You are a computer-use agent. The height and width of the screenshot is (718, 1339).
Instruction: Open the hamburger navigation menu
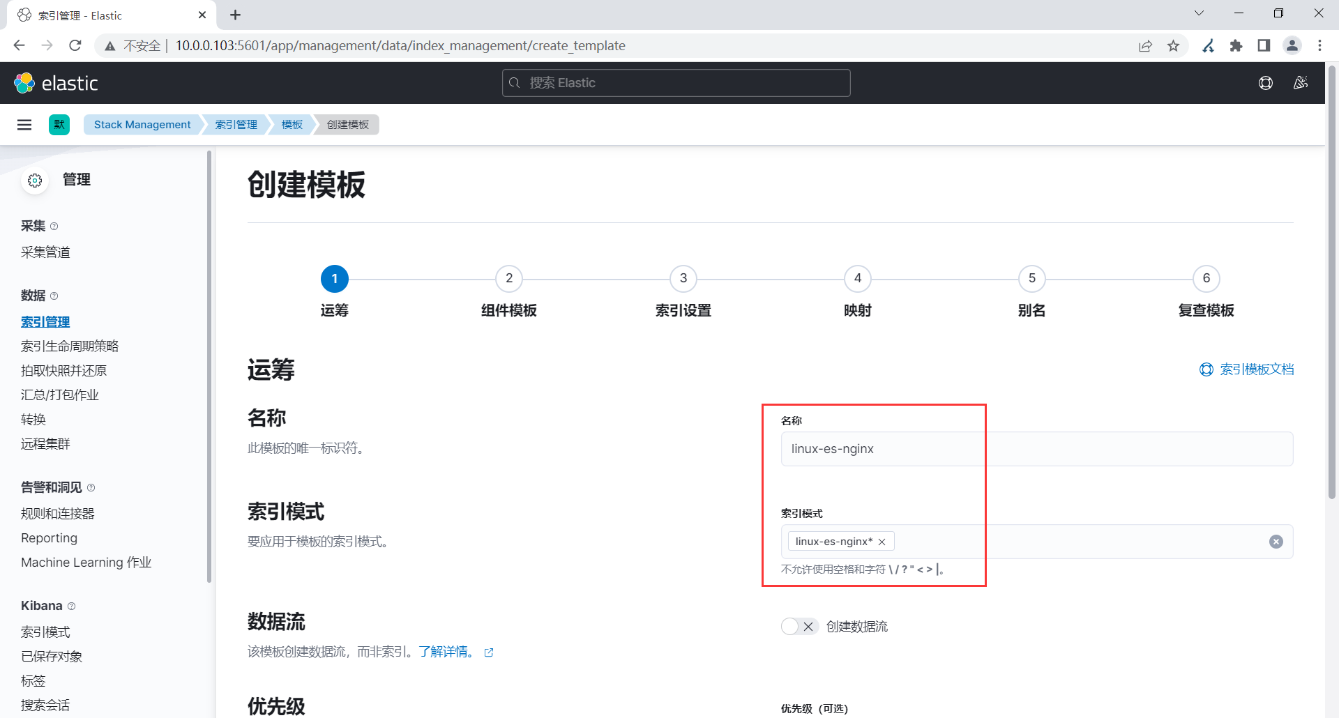24,125
